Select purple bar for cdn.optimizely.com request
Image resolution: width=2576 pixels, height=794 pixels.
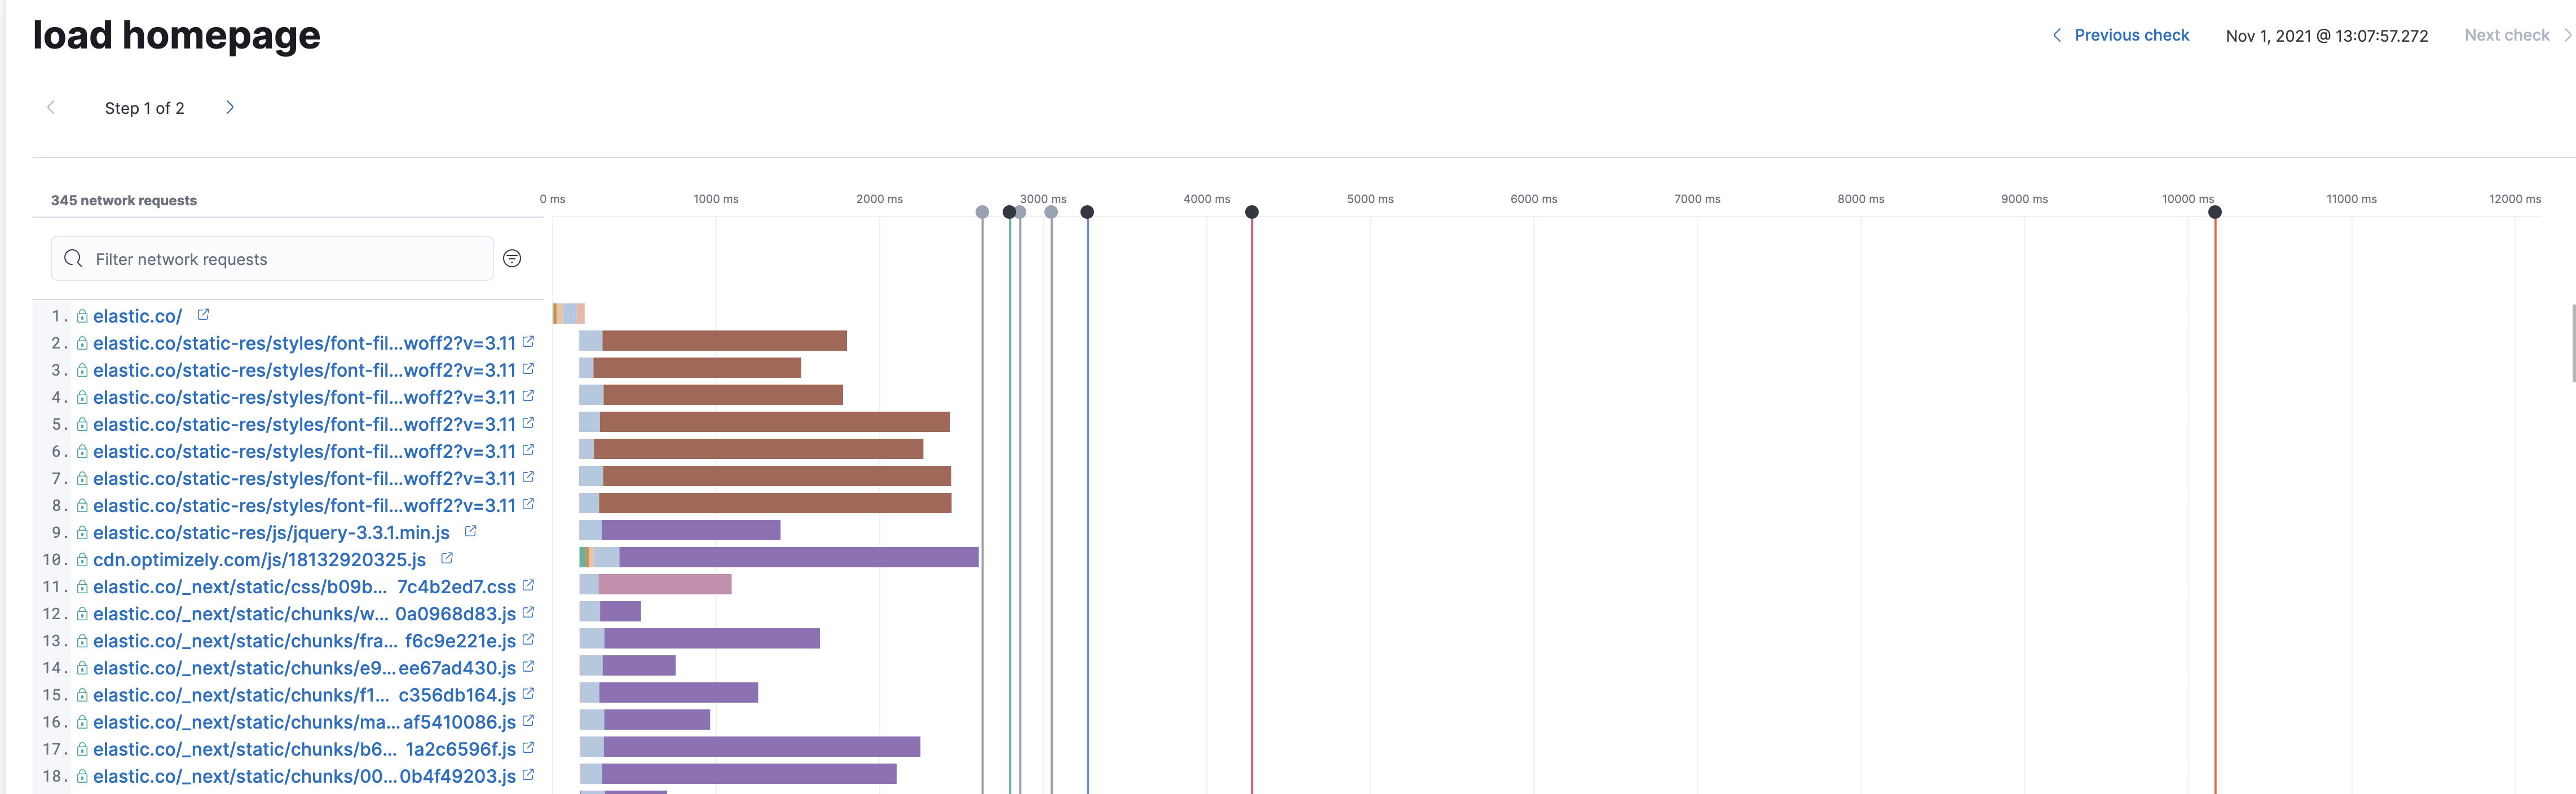click(798, 556)
